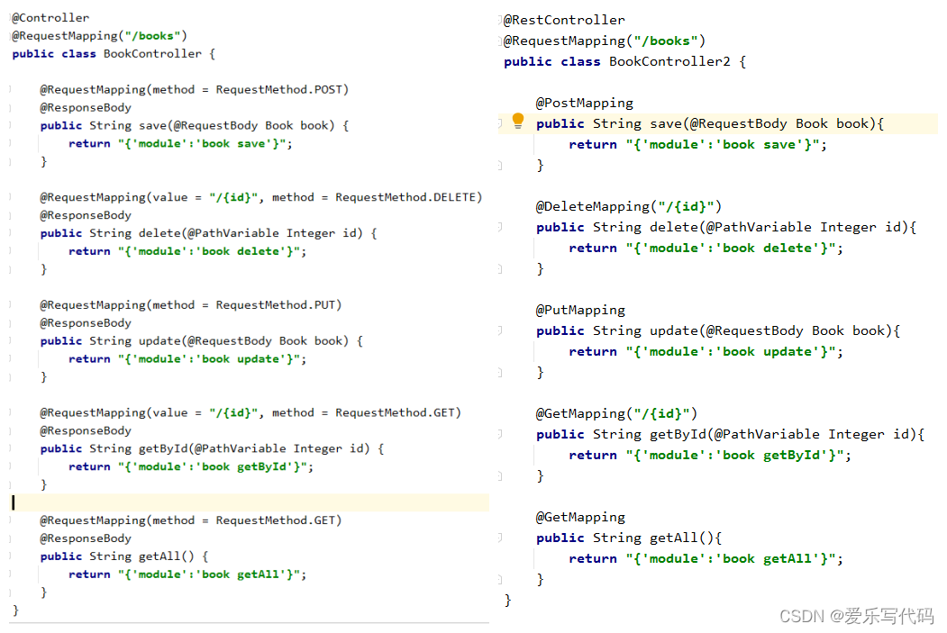The height and width of the screenshot is (633, 947).
Task: Click the @RestController annotation
Action: click(x=565, y=20)
